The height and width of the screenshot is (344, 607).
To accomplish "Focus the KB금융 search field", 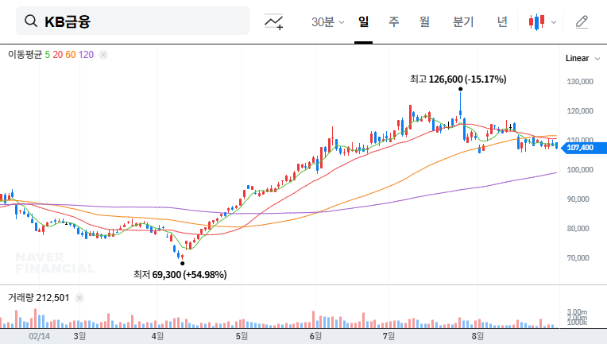I will [133, 21].
